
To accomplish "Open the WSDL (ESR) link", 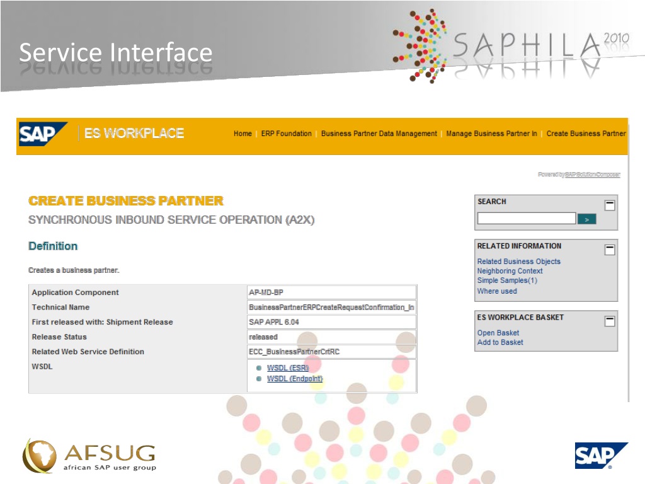I will (x=287, y=368).
